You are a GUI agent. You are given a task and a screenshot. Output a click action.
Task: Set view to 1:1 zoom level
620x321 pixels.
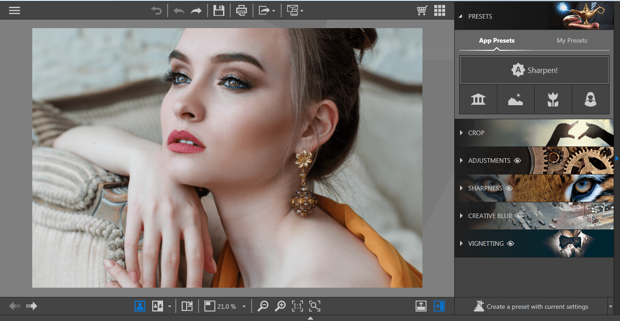[298, 306]
